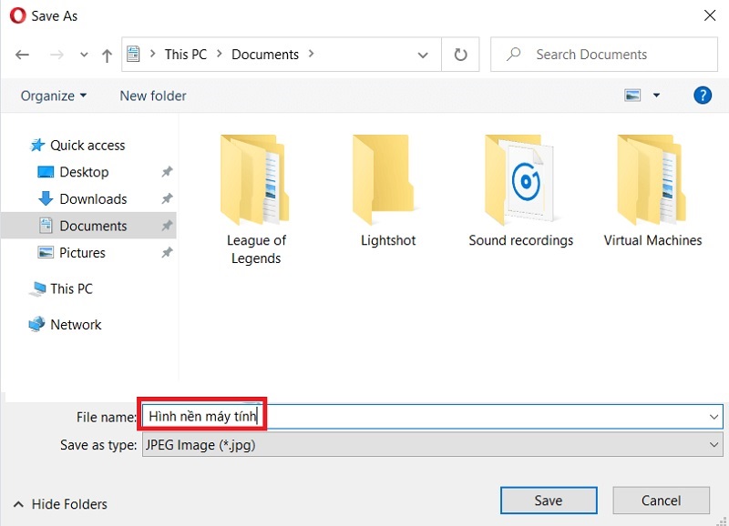The height and width of the screenshot is (526, 729).
Task: Open the Sound recordings folder
Action: tap(520, 189)
